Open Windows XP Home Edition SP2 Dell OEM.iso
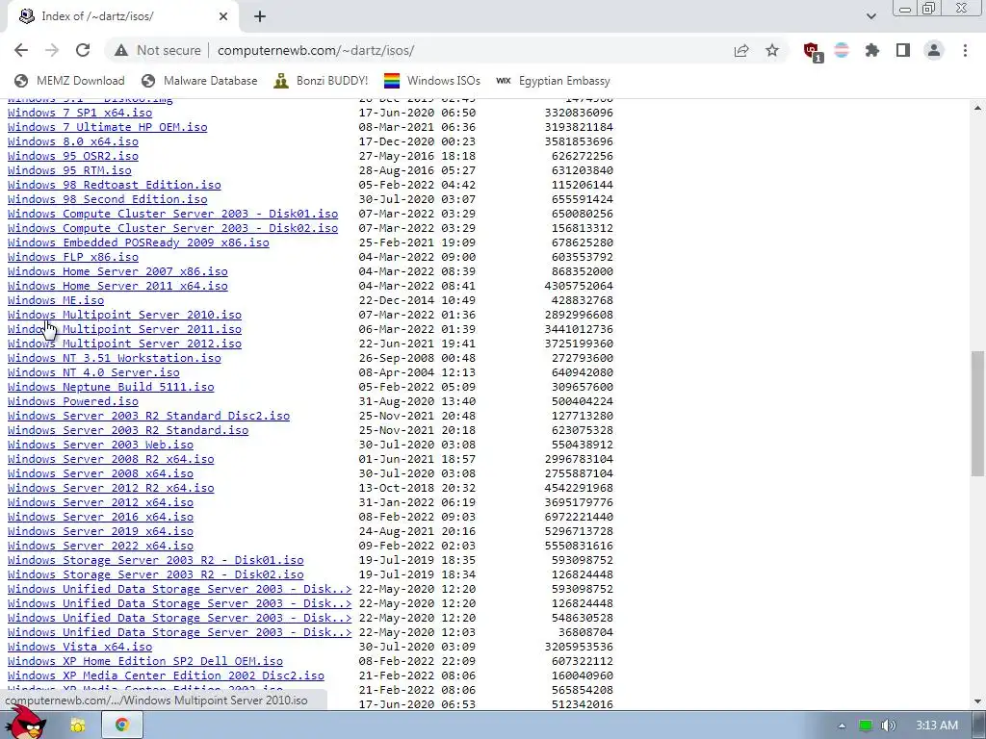986x739 pixels. 145,662
